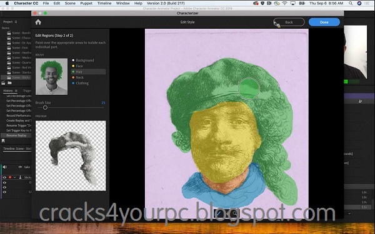This screenshot has height=234, width=375.
Task: Click the Wi-Fi status icon
Action: (284, 3)
